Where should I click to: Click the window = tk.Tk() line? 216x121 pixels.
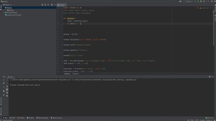(71, 34)
